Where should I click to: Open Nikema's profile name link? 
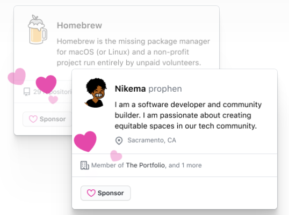click(x=130, y=89)
